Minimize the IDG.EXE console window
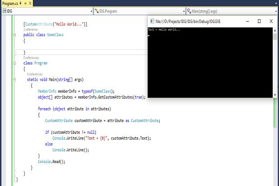This screenshot has width=279, height=186. tap(247, 21)
